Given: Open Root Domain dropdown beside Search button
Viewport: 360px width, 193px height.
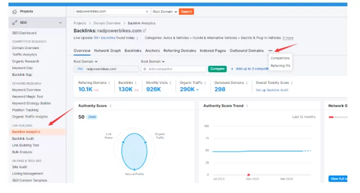Looking at the screenshot, I should pyautogui.click(x=165, y=11).
